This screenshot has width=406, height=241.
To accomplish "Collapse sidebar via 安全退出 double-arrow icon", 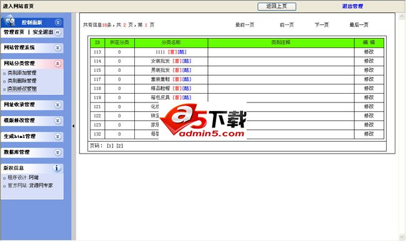I will (x=57, y=32).
